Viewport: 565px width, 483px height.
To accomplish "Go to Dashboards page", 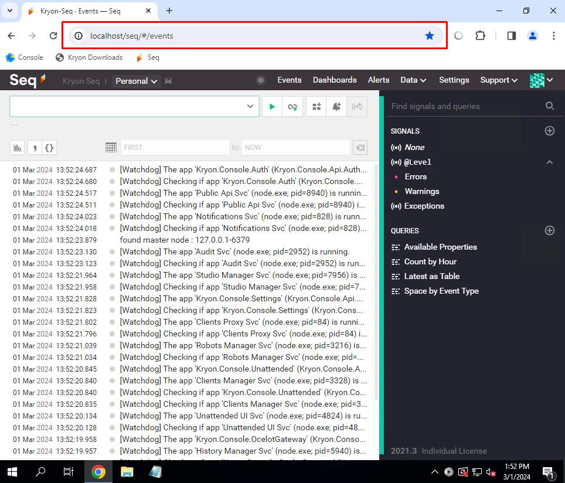I will point(335,80).
